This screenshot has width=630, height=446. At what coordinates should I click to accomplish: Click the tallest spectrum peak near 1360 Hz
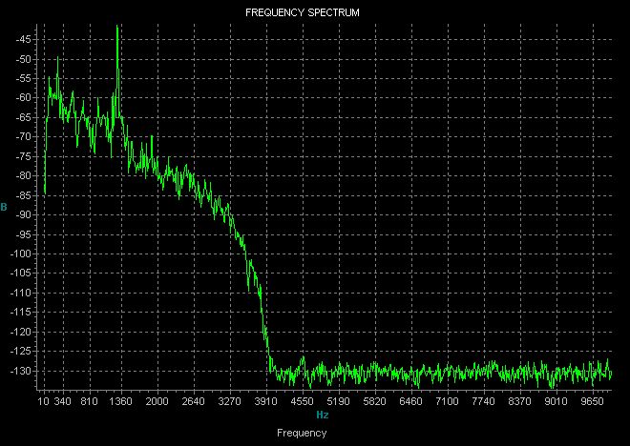(x=117, y=28)
